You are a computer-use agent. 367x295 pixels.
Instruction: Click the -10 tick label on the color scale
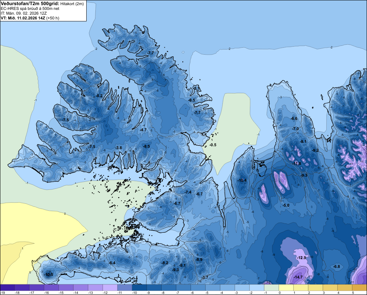pyautogui.click(x=134, y=293)
